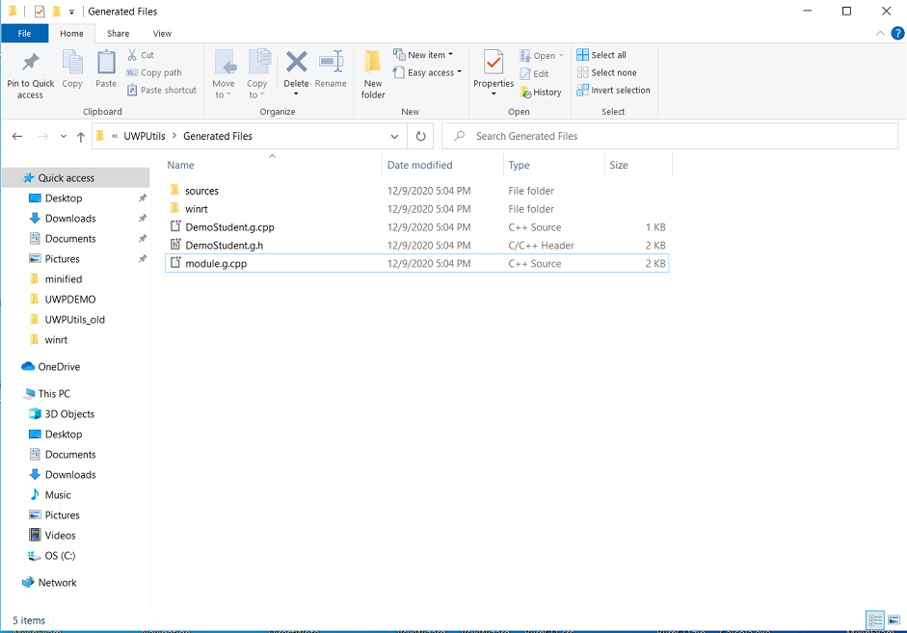Click Edit in the ribbon
Screen dimensions: 907x633
pyautogui.click(x=535, y=74)
